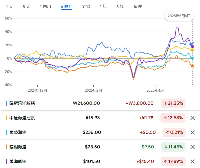This screenshot has height=168, width=200.
Task: Click the 21.35% gain badge
Action: pos(173,103)
